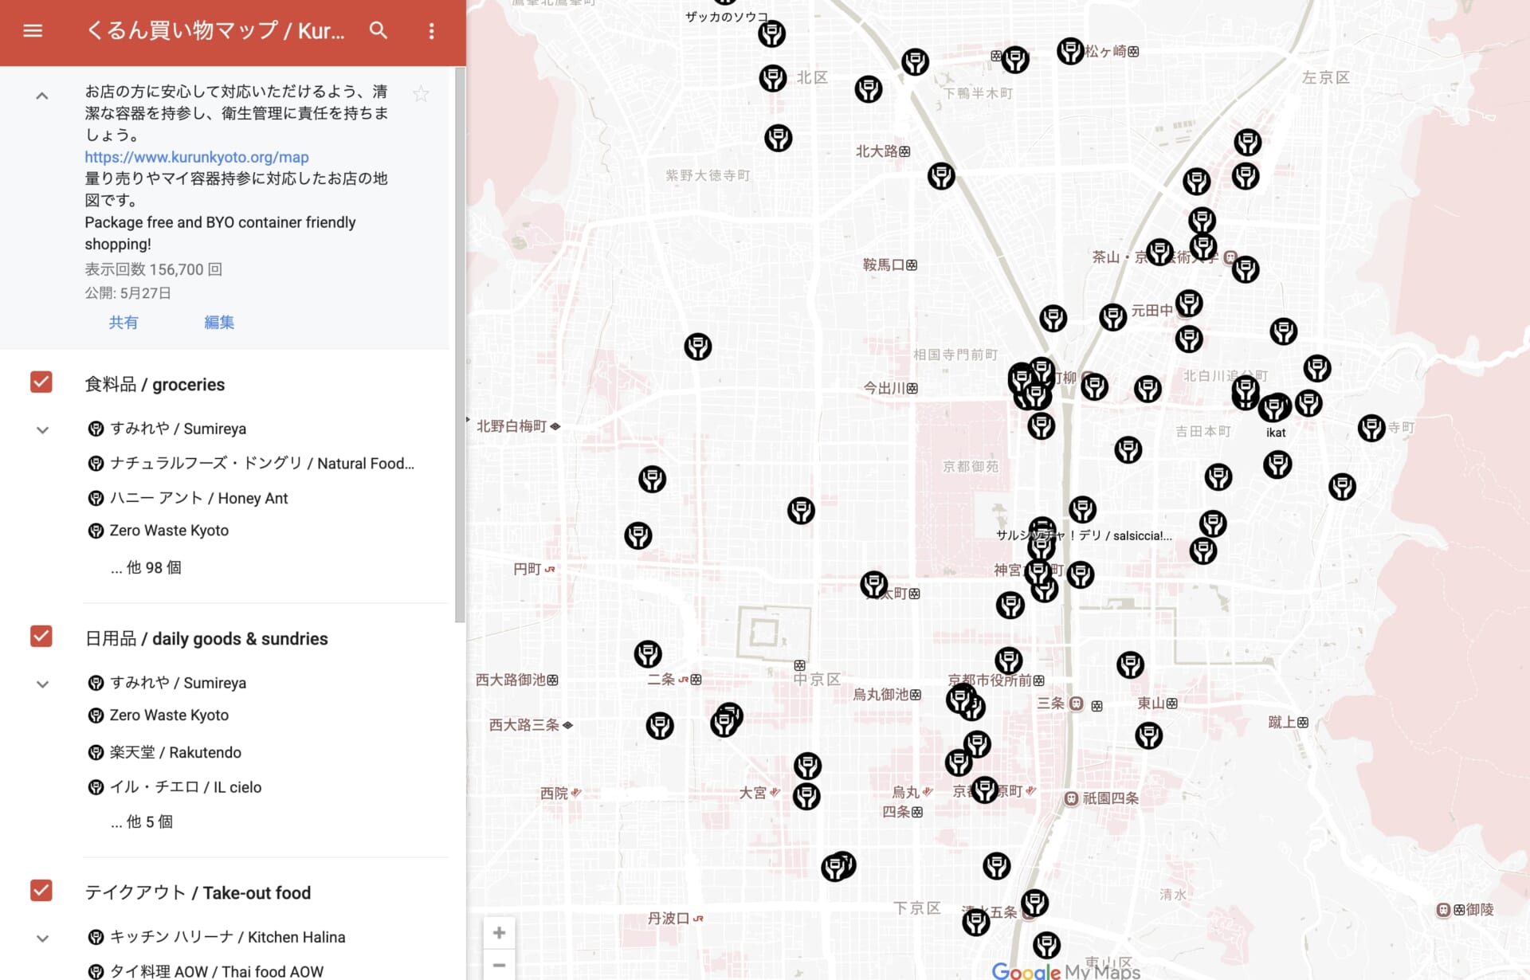
Task: Click the marker above 北野白梅町 far north-east
Action: [697, 347]
